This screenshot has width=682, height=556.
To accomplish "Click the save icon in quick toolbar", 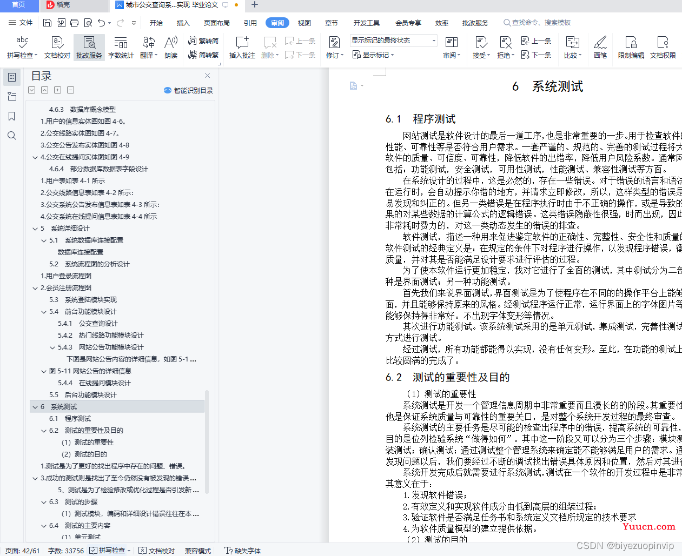I will click(x=47, y=23).
